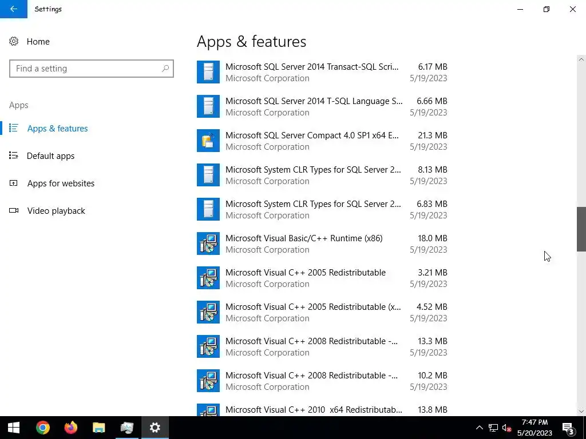Select Apps & features in sidebar

coord(58,129)
